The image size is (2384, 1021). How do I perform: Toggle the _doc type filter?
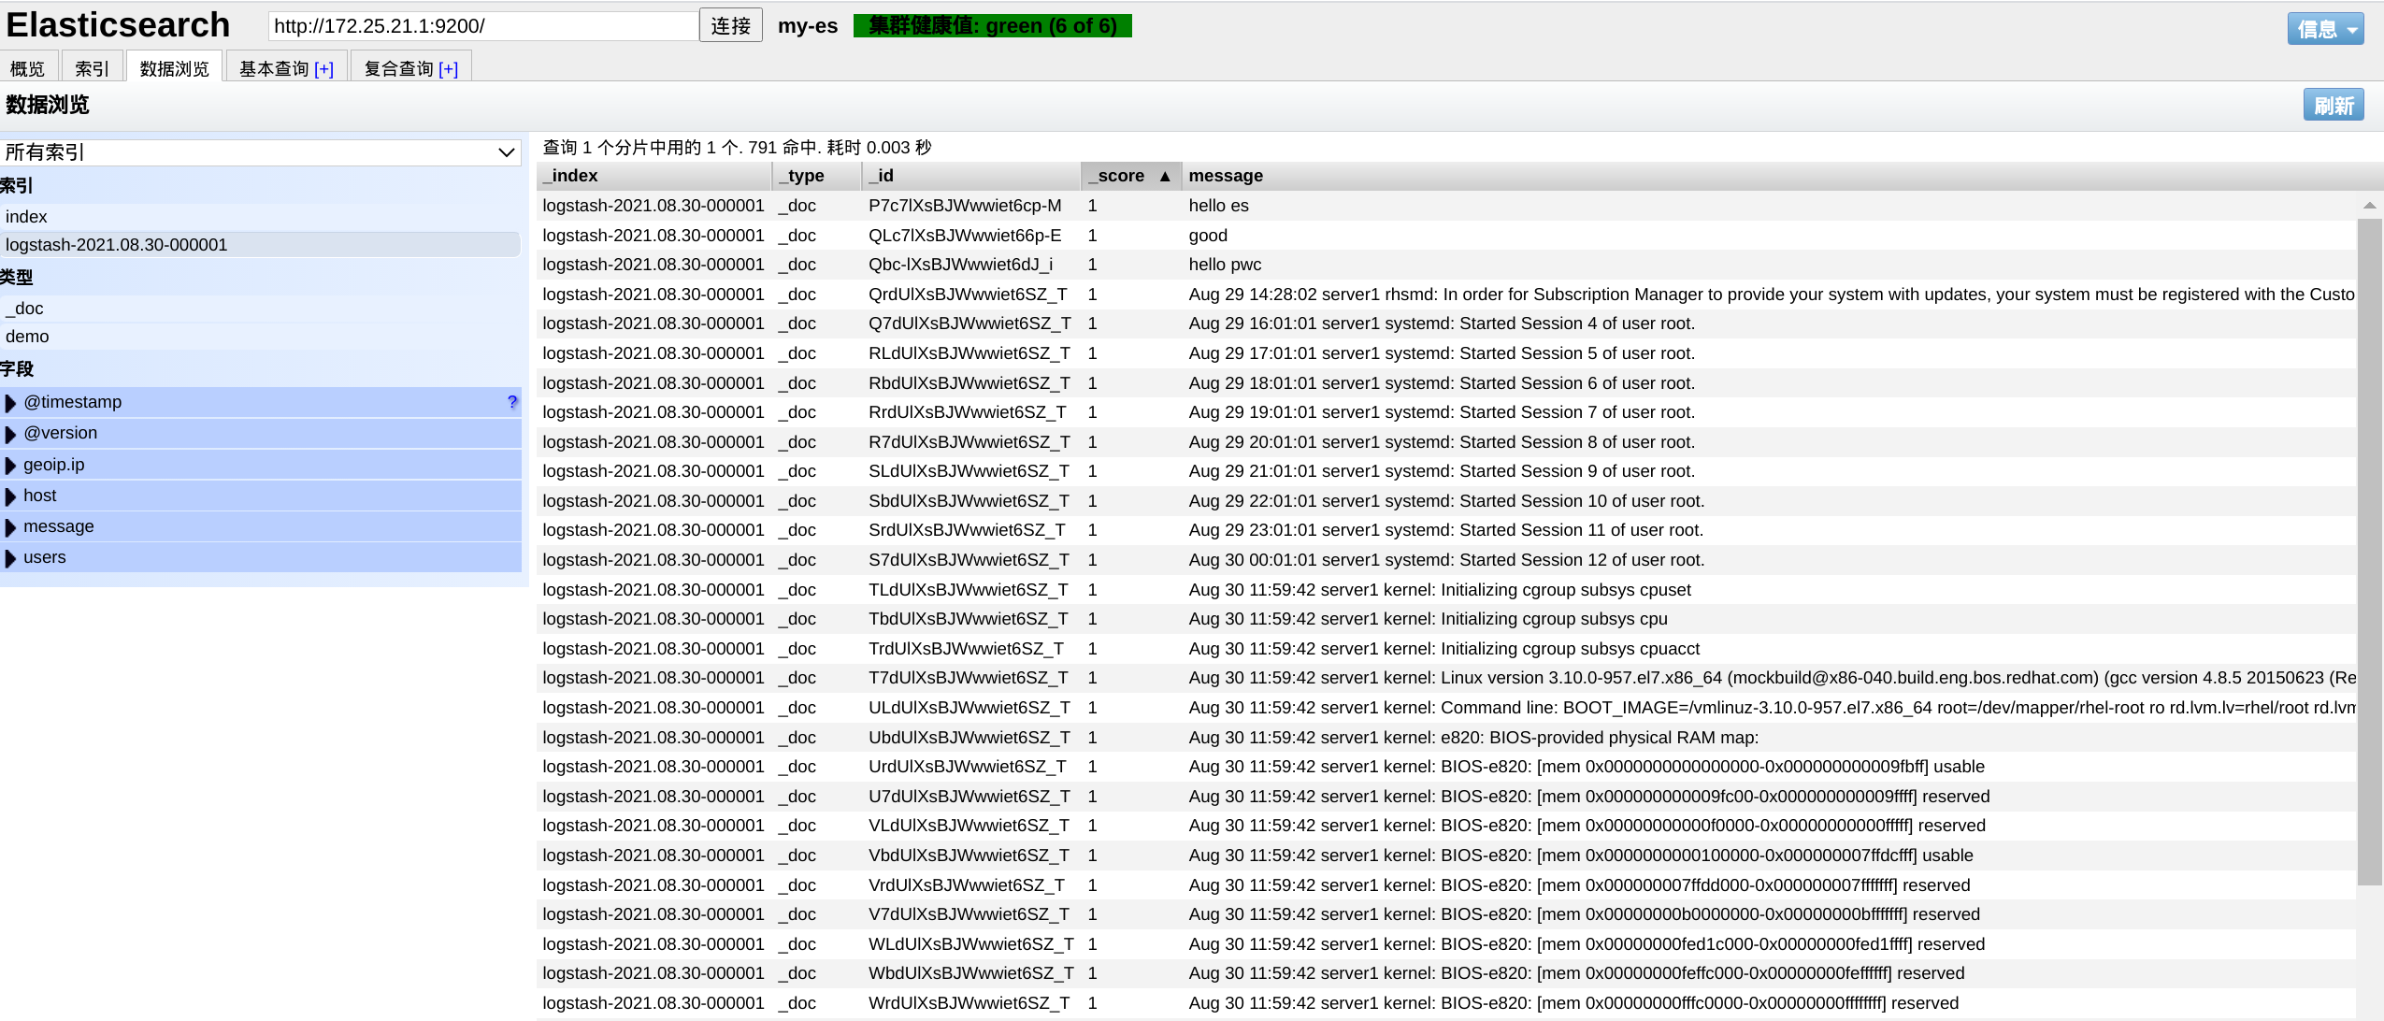pos(25,309)
